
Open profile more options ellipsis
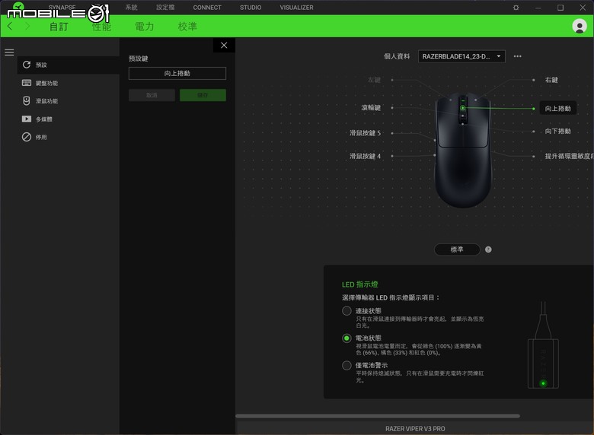[518, 56]
